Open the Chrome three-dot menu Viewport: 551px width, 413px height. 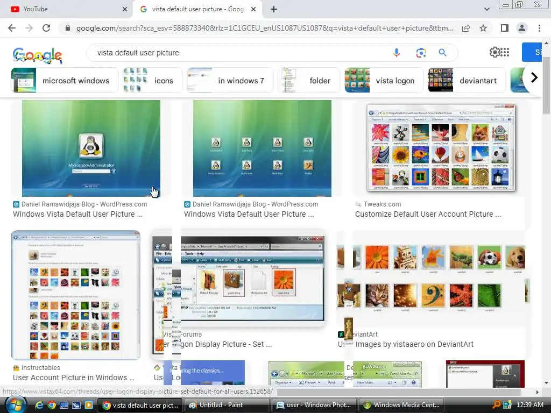539,28
